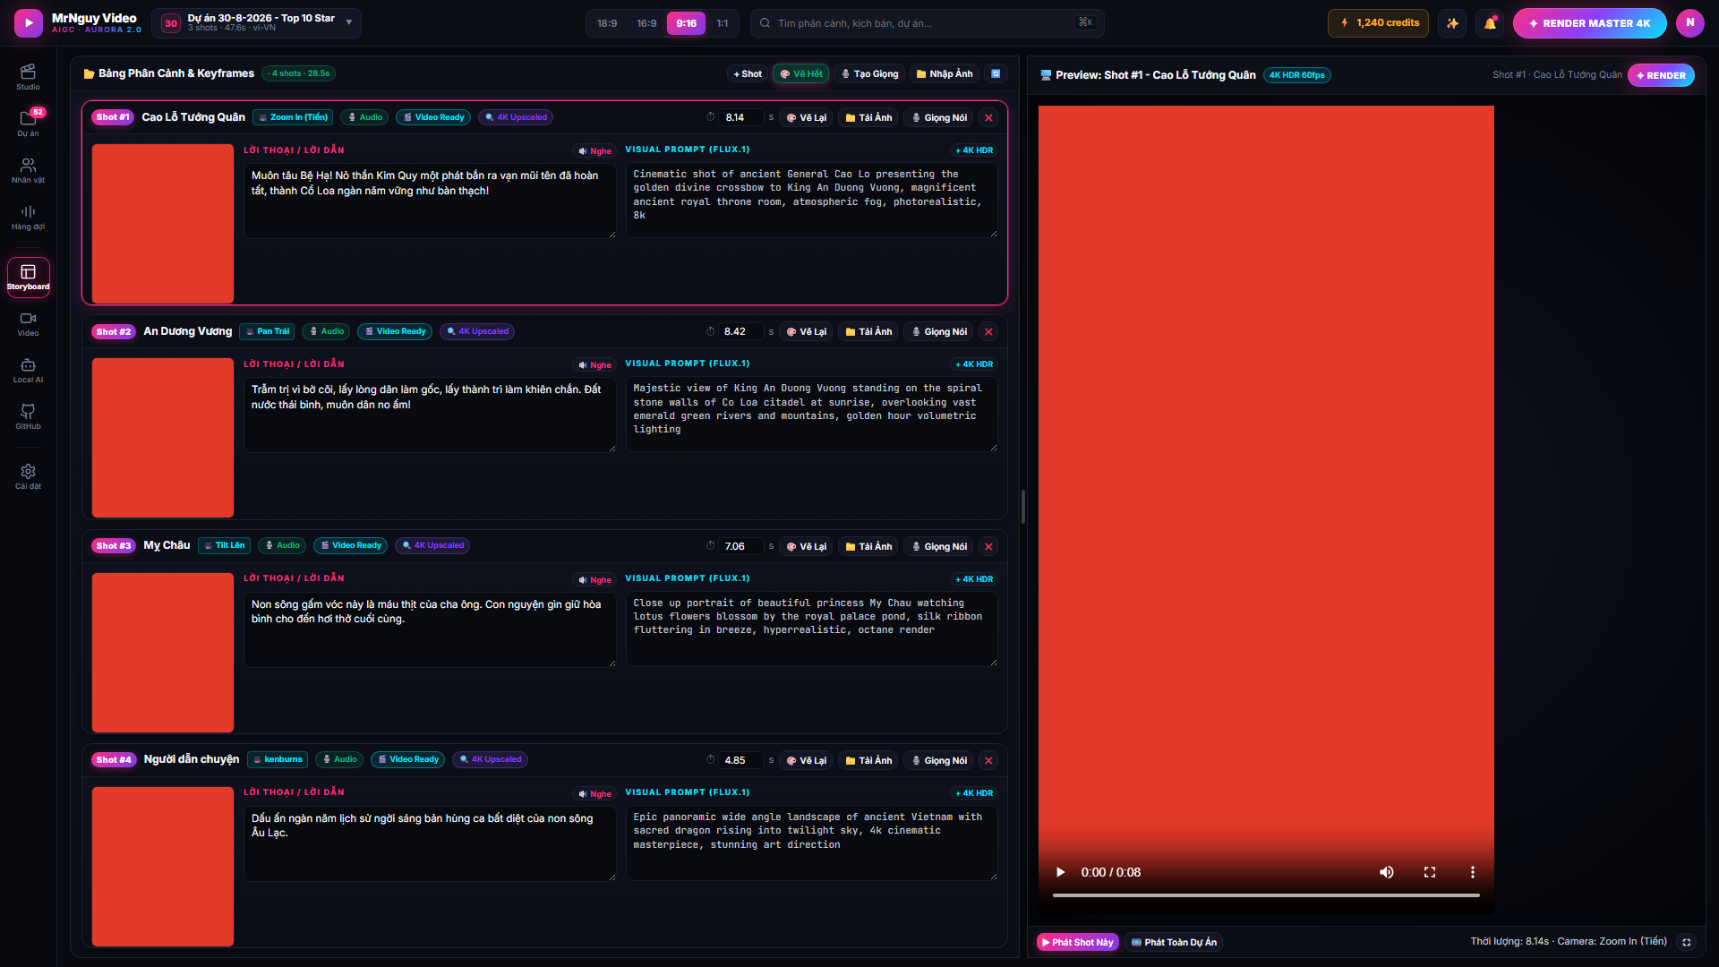
Task: Click Audio tag on Shot #4
Action: pos(339,759)
